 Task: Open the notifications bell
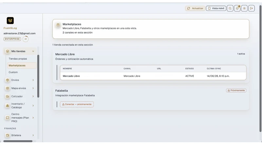click(237, 8)
